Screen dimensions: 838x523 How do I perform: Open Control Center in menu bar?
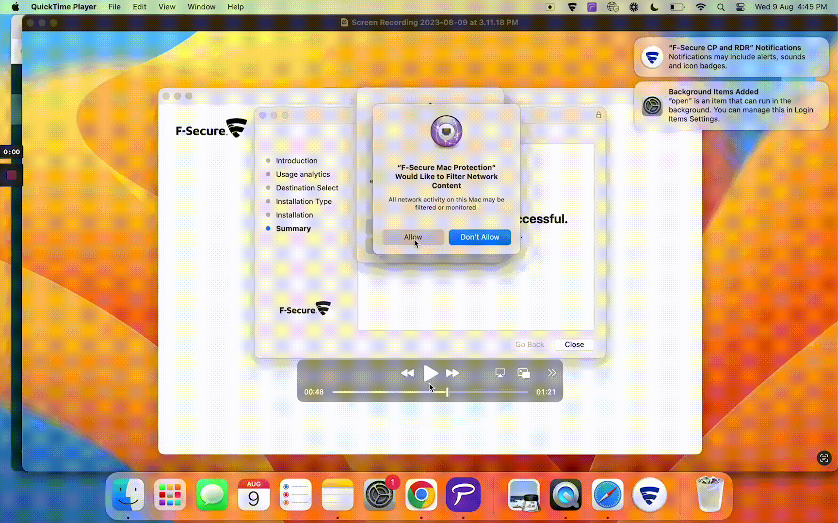pos(741,7)
